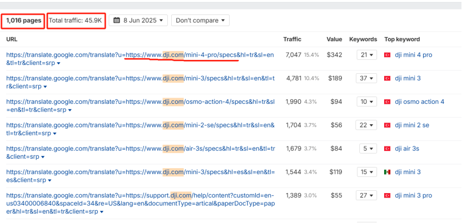Open the support.dji.com help content URL link

139,204
